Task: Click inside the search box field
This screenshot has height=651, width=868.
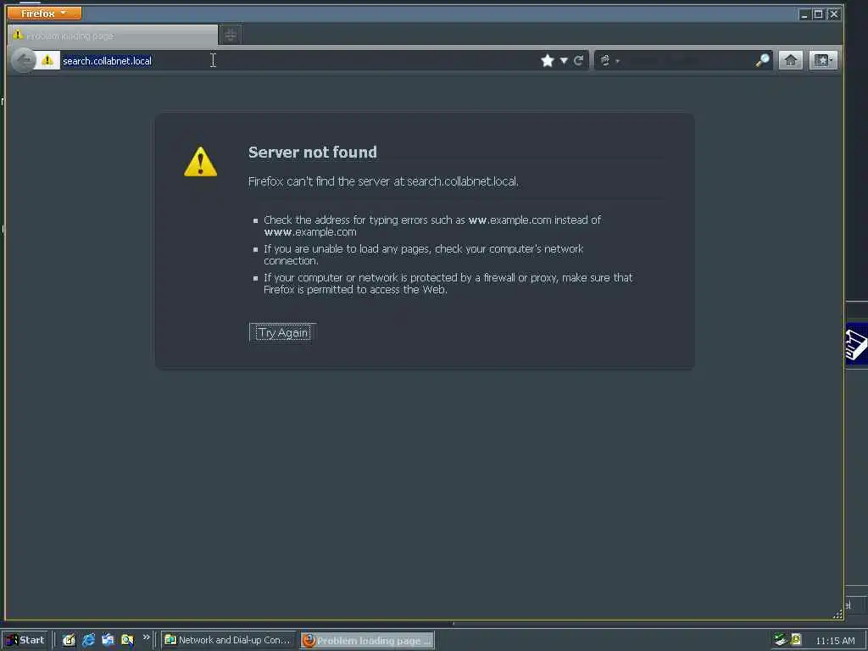Action: pos(688,60)
